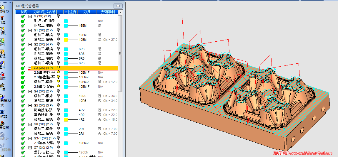Image resolution: width=338 pixels, height=157 pixels.
Task: Click the status checkmark on G7 (3X) row
Action: pos(23,148)
